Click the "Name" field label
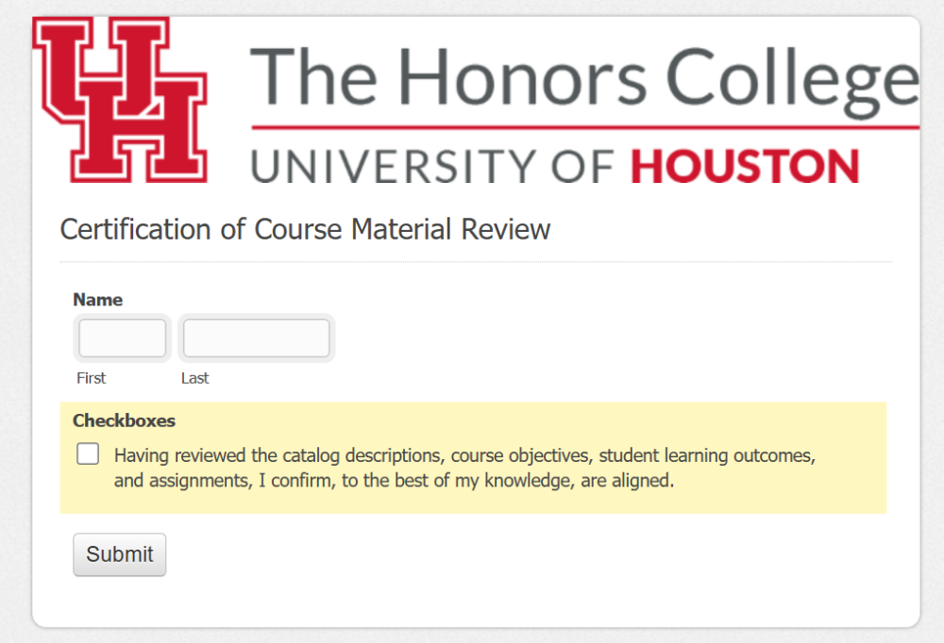 tap(97, 299)
